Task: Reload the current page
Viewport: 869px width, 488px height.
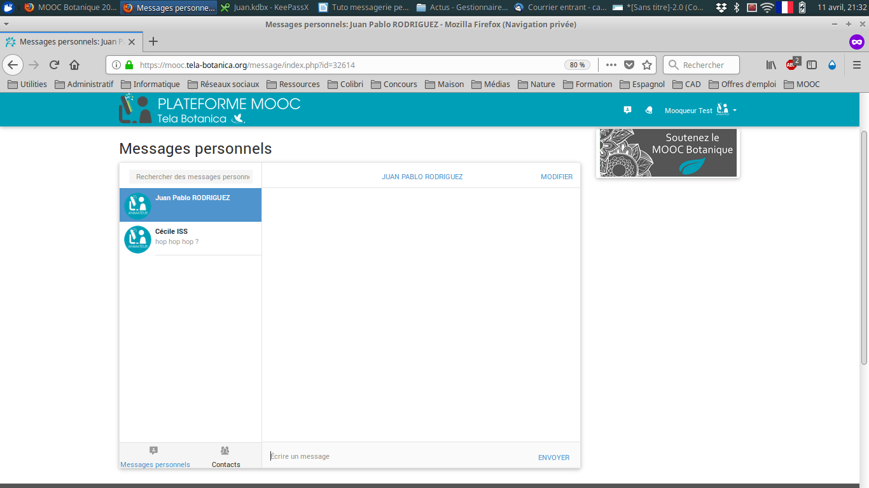Action: click(55, 65)
